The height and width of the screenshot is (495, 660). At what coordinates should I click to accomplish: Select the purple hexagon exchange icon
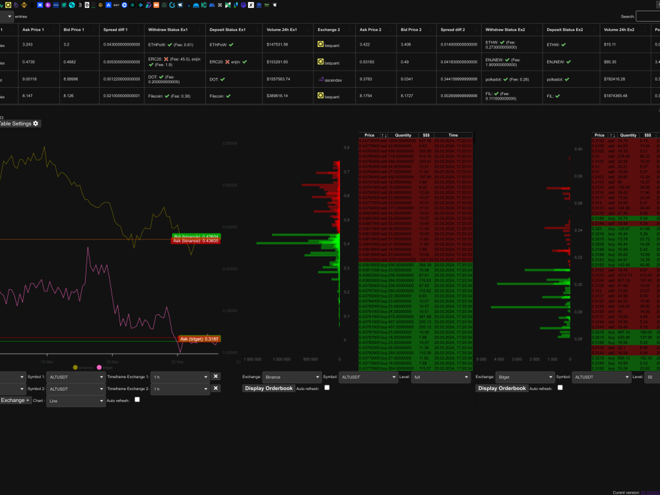click(244, 5)
